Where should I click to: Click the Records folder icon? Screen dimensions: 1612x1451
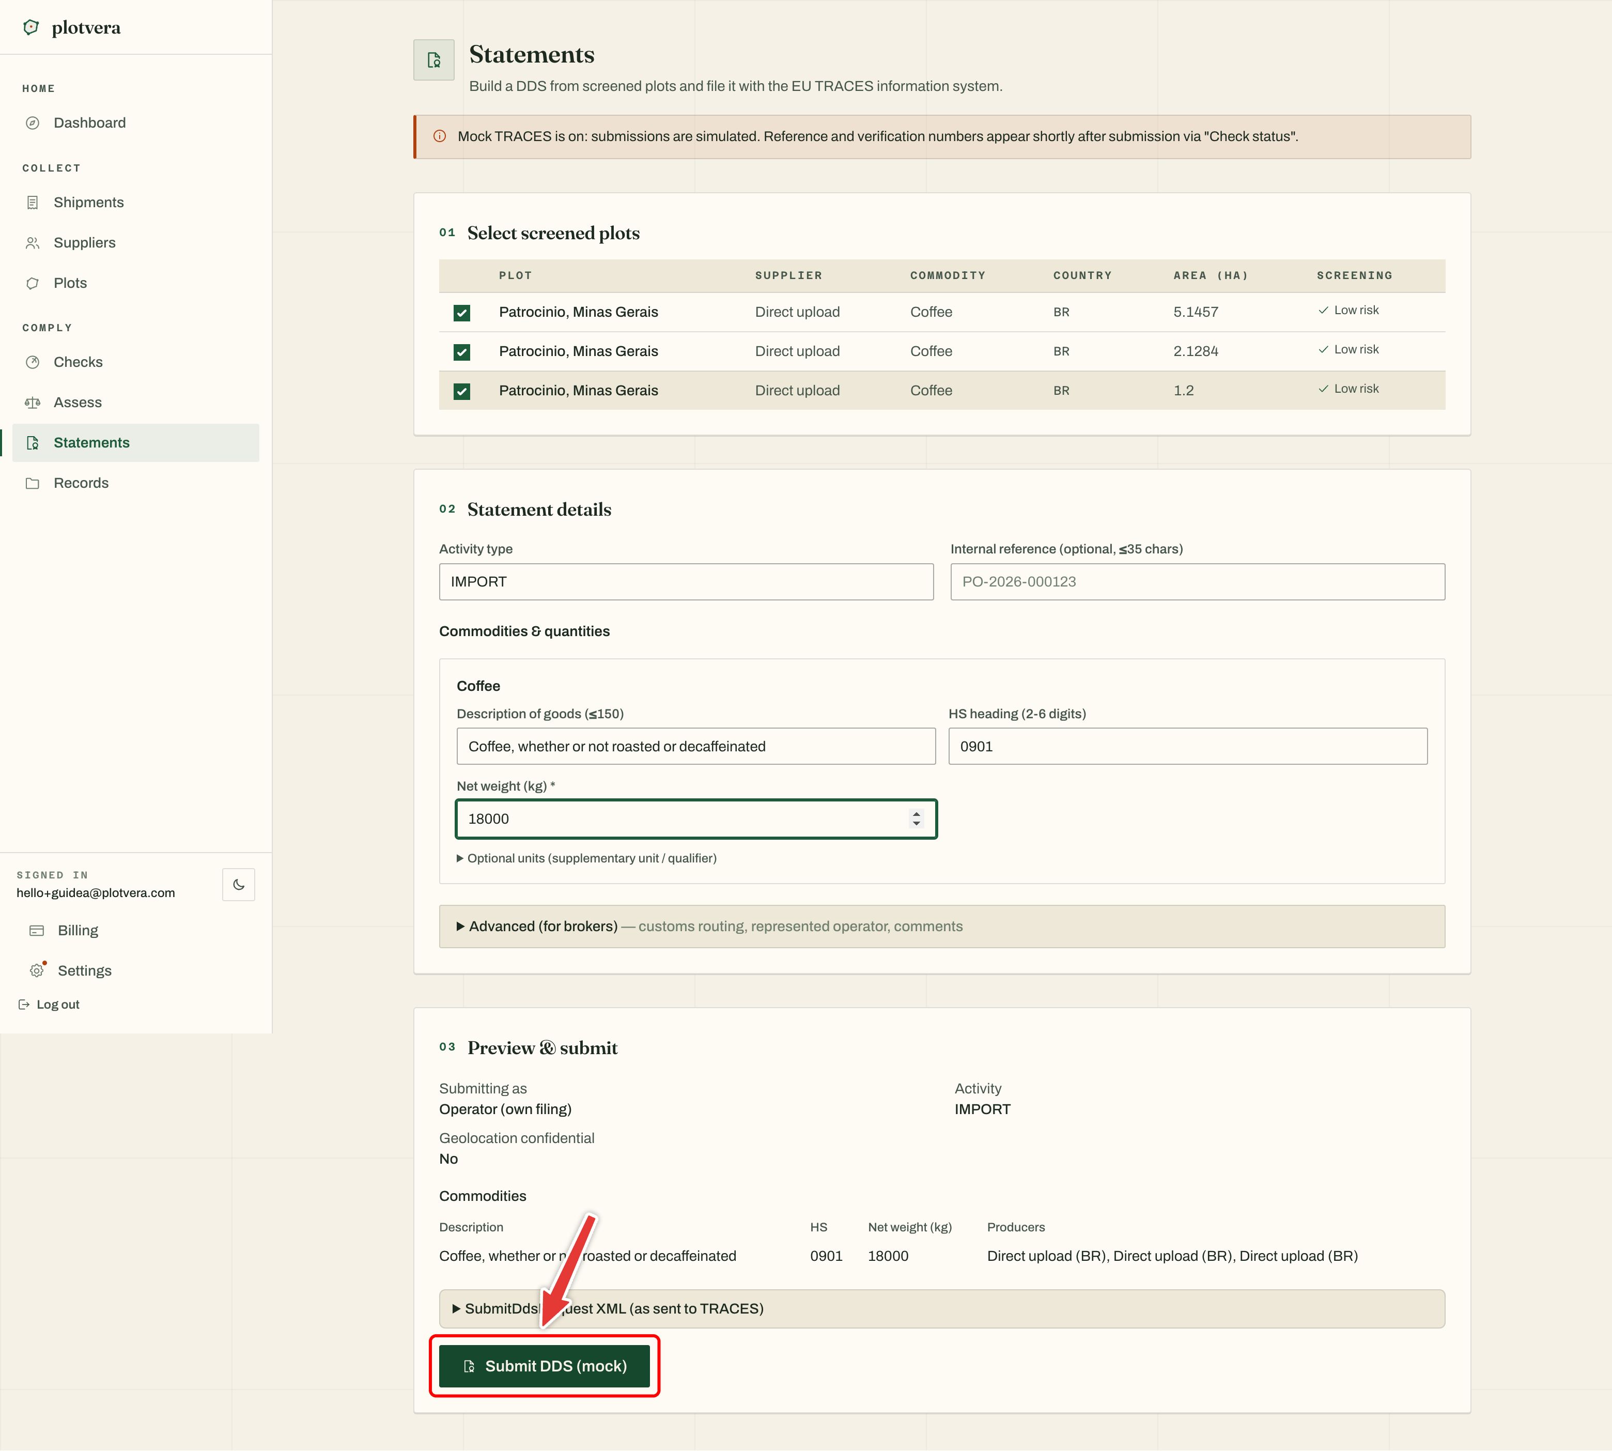coord(33,483)
